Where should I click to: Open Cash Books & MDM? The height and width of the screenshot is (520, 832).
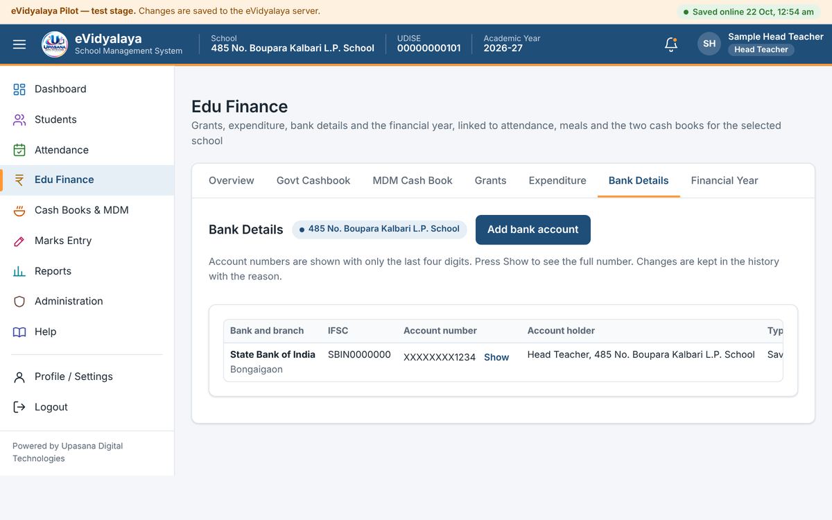tap(87, 210)
